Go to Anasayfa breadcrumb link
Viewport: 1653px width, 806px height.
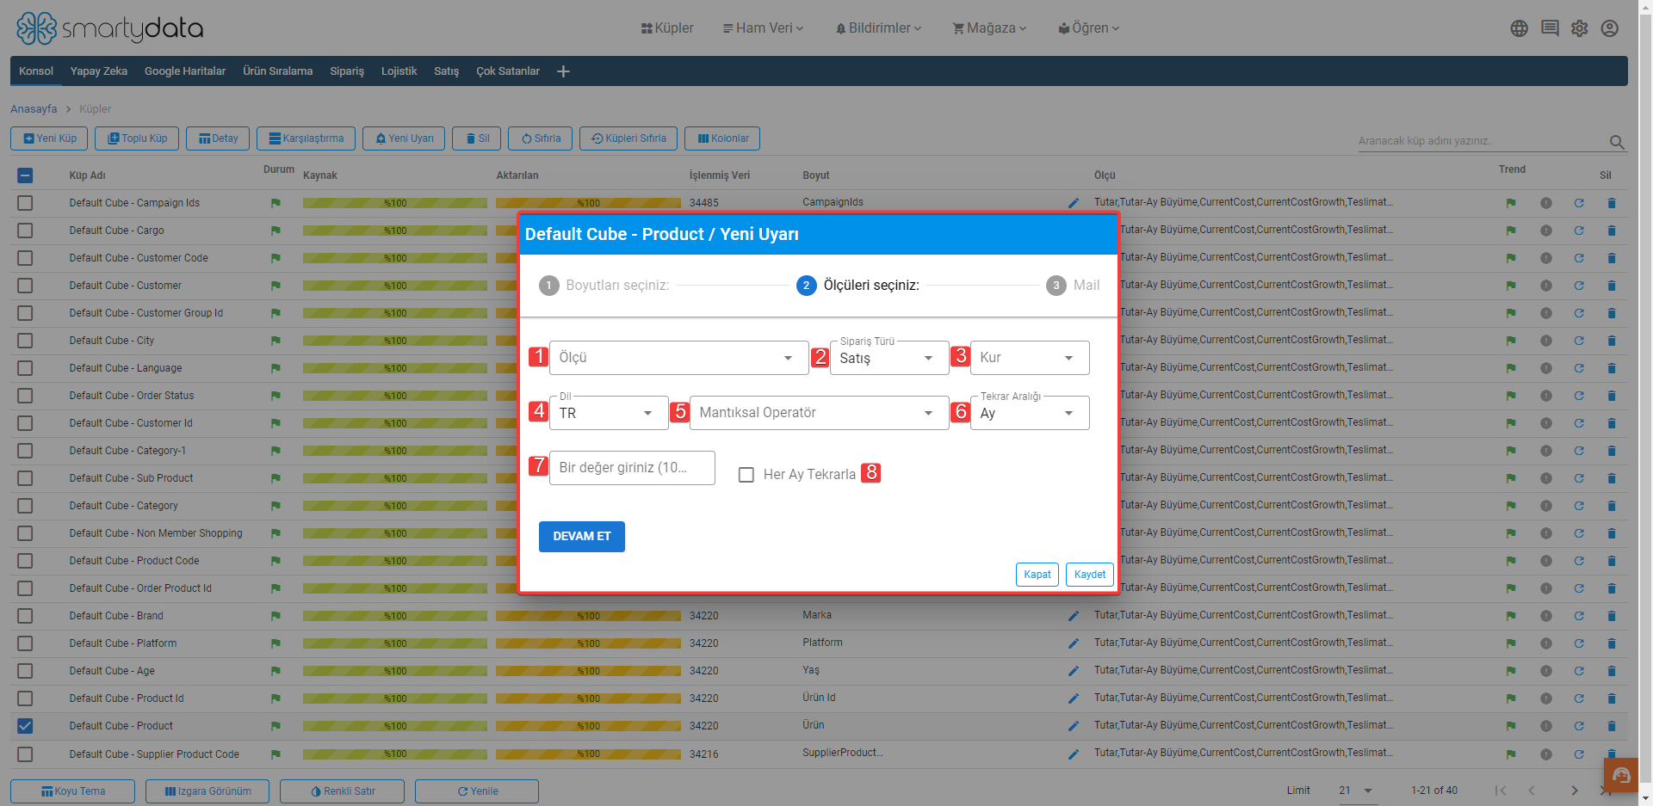click(x=34, y=109)
